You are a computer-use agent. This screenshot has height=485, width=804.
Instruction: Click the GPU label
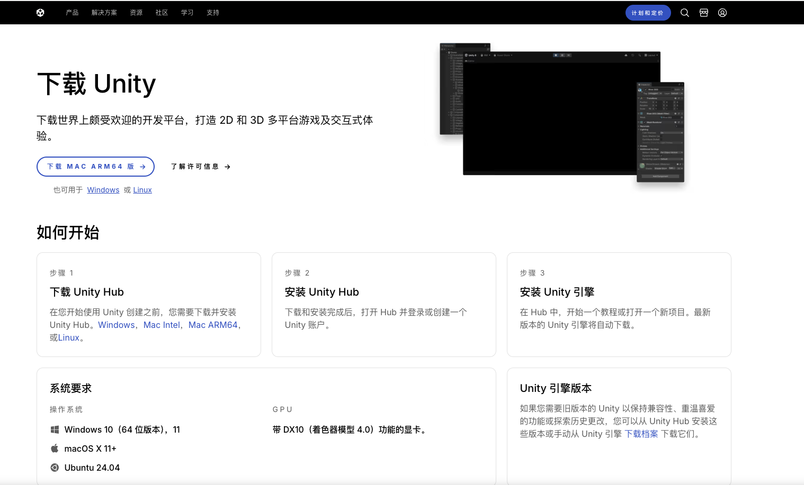click(282, 409)
